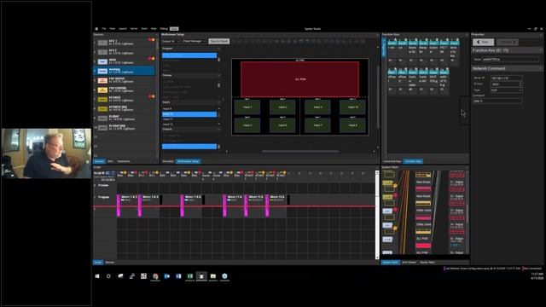Select the BLURAY [BU] source row
Image resolution: width=546 pixels, height=307 pixels.
pyautogui.click(x=125, y=127)
